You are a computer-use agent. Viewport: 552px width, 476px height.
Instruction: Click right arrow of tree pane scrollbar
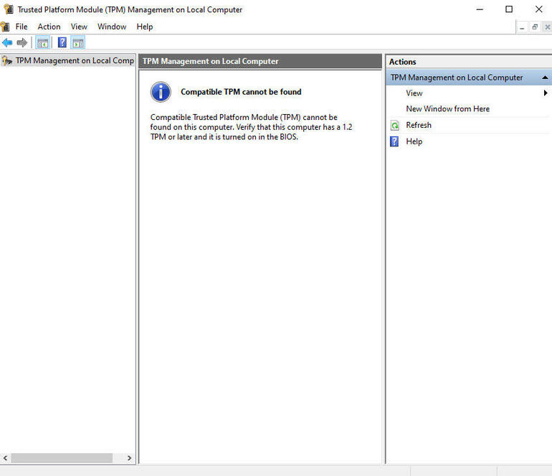pyautogui.click(x=129, y=458)
